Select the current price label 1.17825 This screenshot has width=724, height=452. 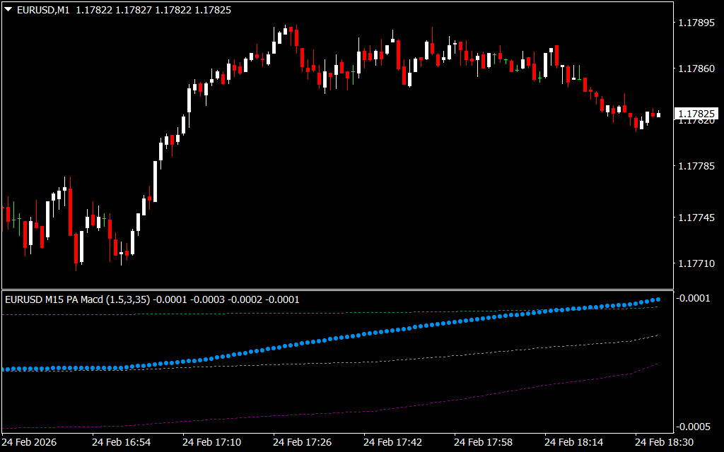(697, 114)
